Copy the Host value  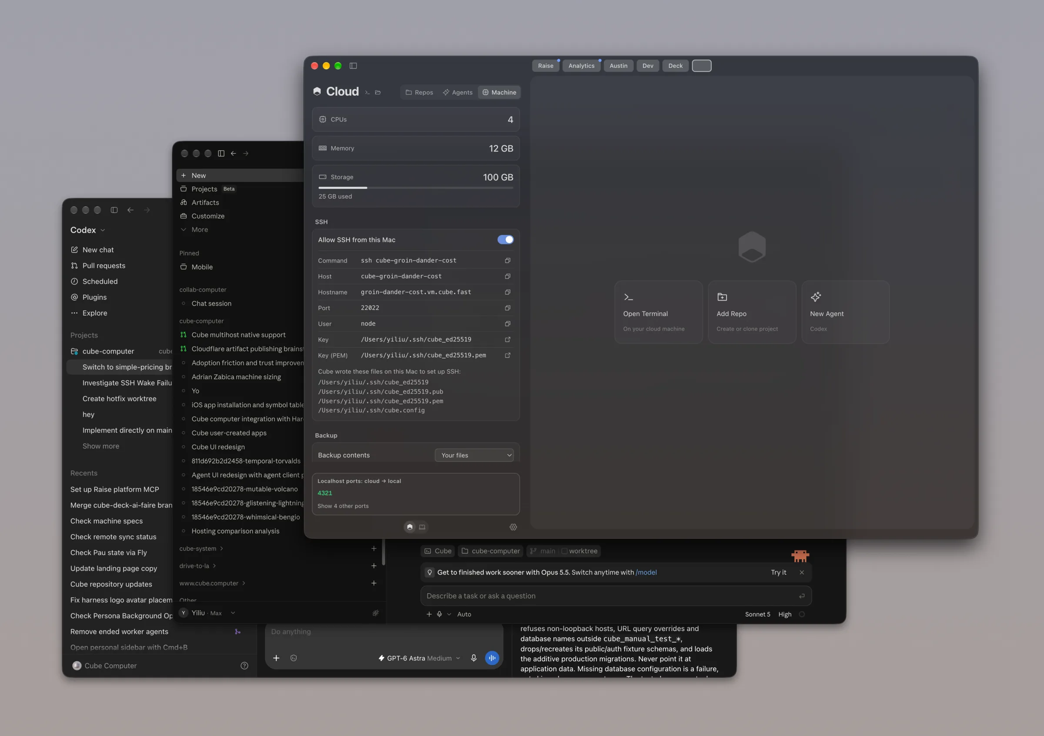click(508, 276)
